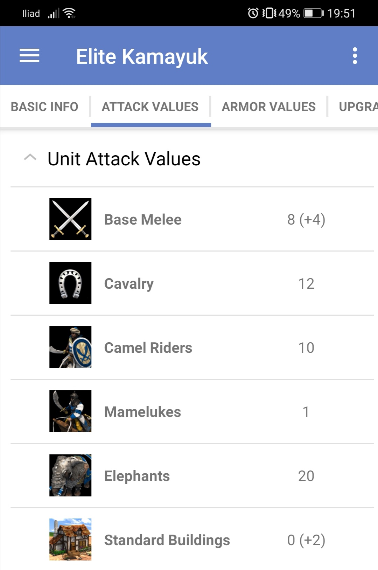The height and width of the screenshot is (570, 378).
Task: Tap the Elephants attack value 20
Action: (306, 476)
